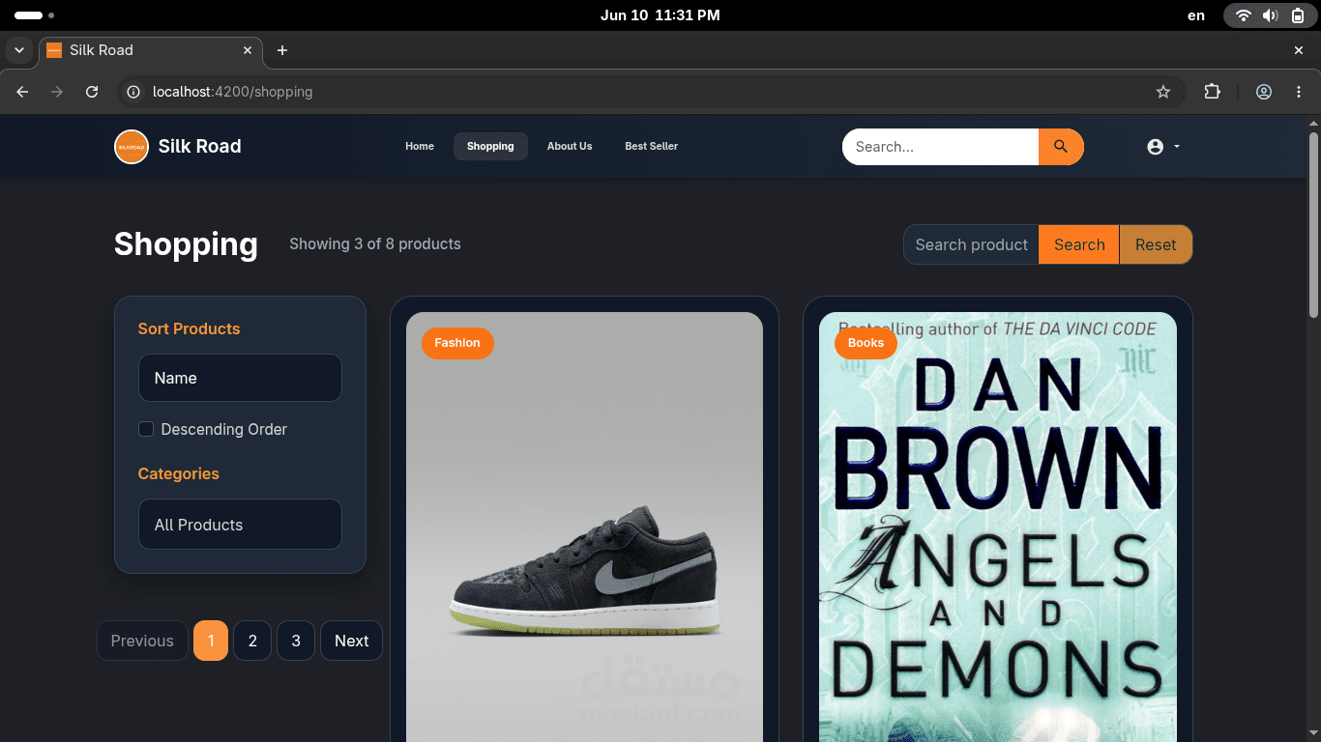1321x742 pixels.
Task: Click the 'Showing 3 of 8 products' text
Action: coord(375,244)
